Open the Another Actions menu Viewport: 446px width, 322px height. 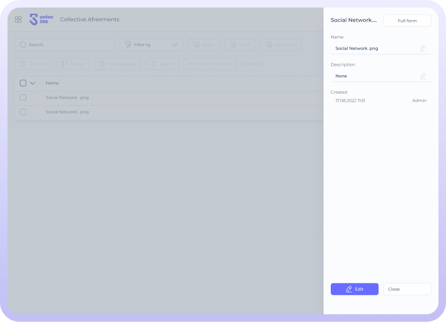tap(210, 64)
